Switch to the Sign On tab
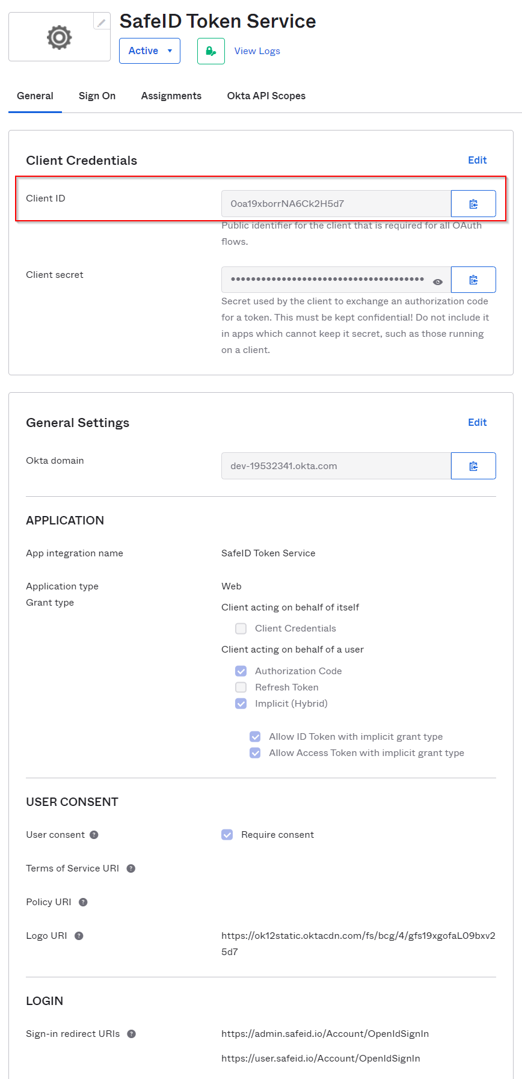The width and height of the screenshot is (522, 1079). click(x=97, y=96)
